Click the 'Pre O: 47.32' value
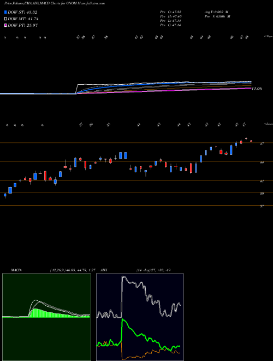273x361 pixels. pos(171,12)
